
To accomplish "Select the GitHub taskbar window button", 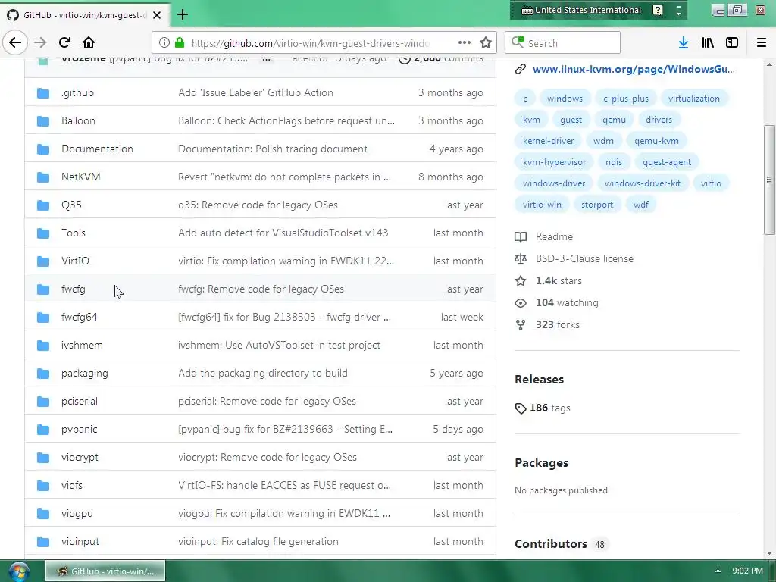I will click(105, 571).
